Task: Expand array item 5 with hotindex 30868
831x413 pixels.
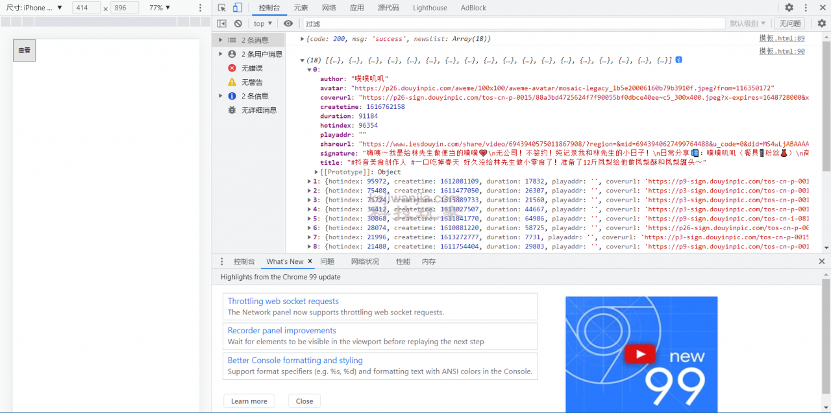Action: (x=309, y=218)
